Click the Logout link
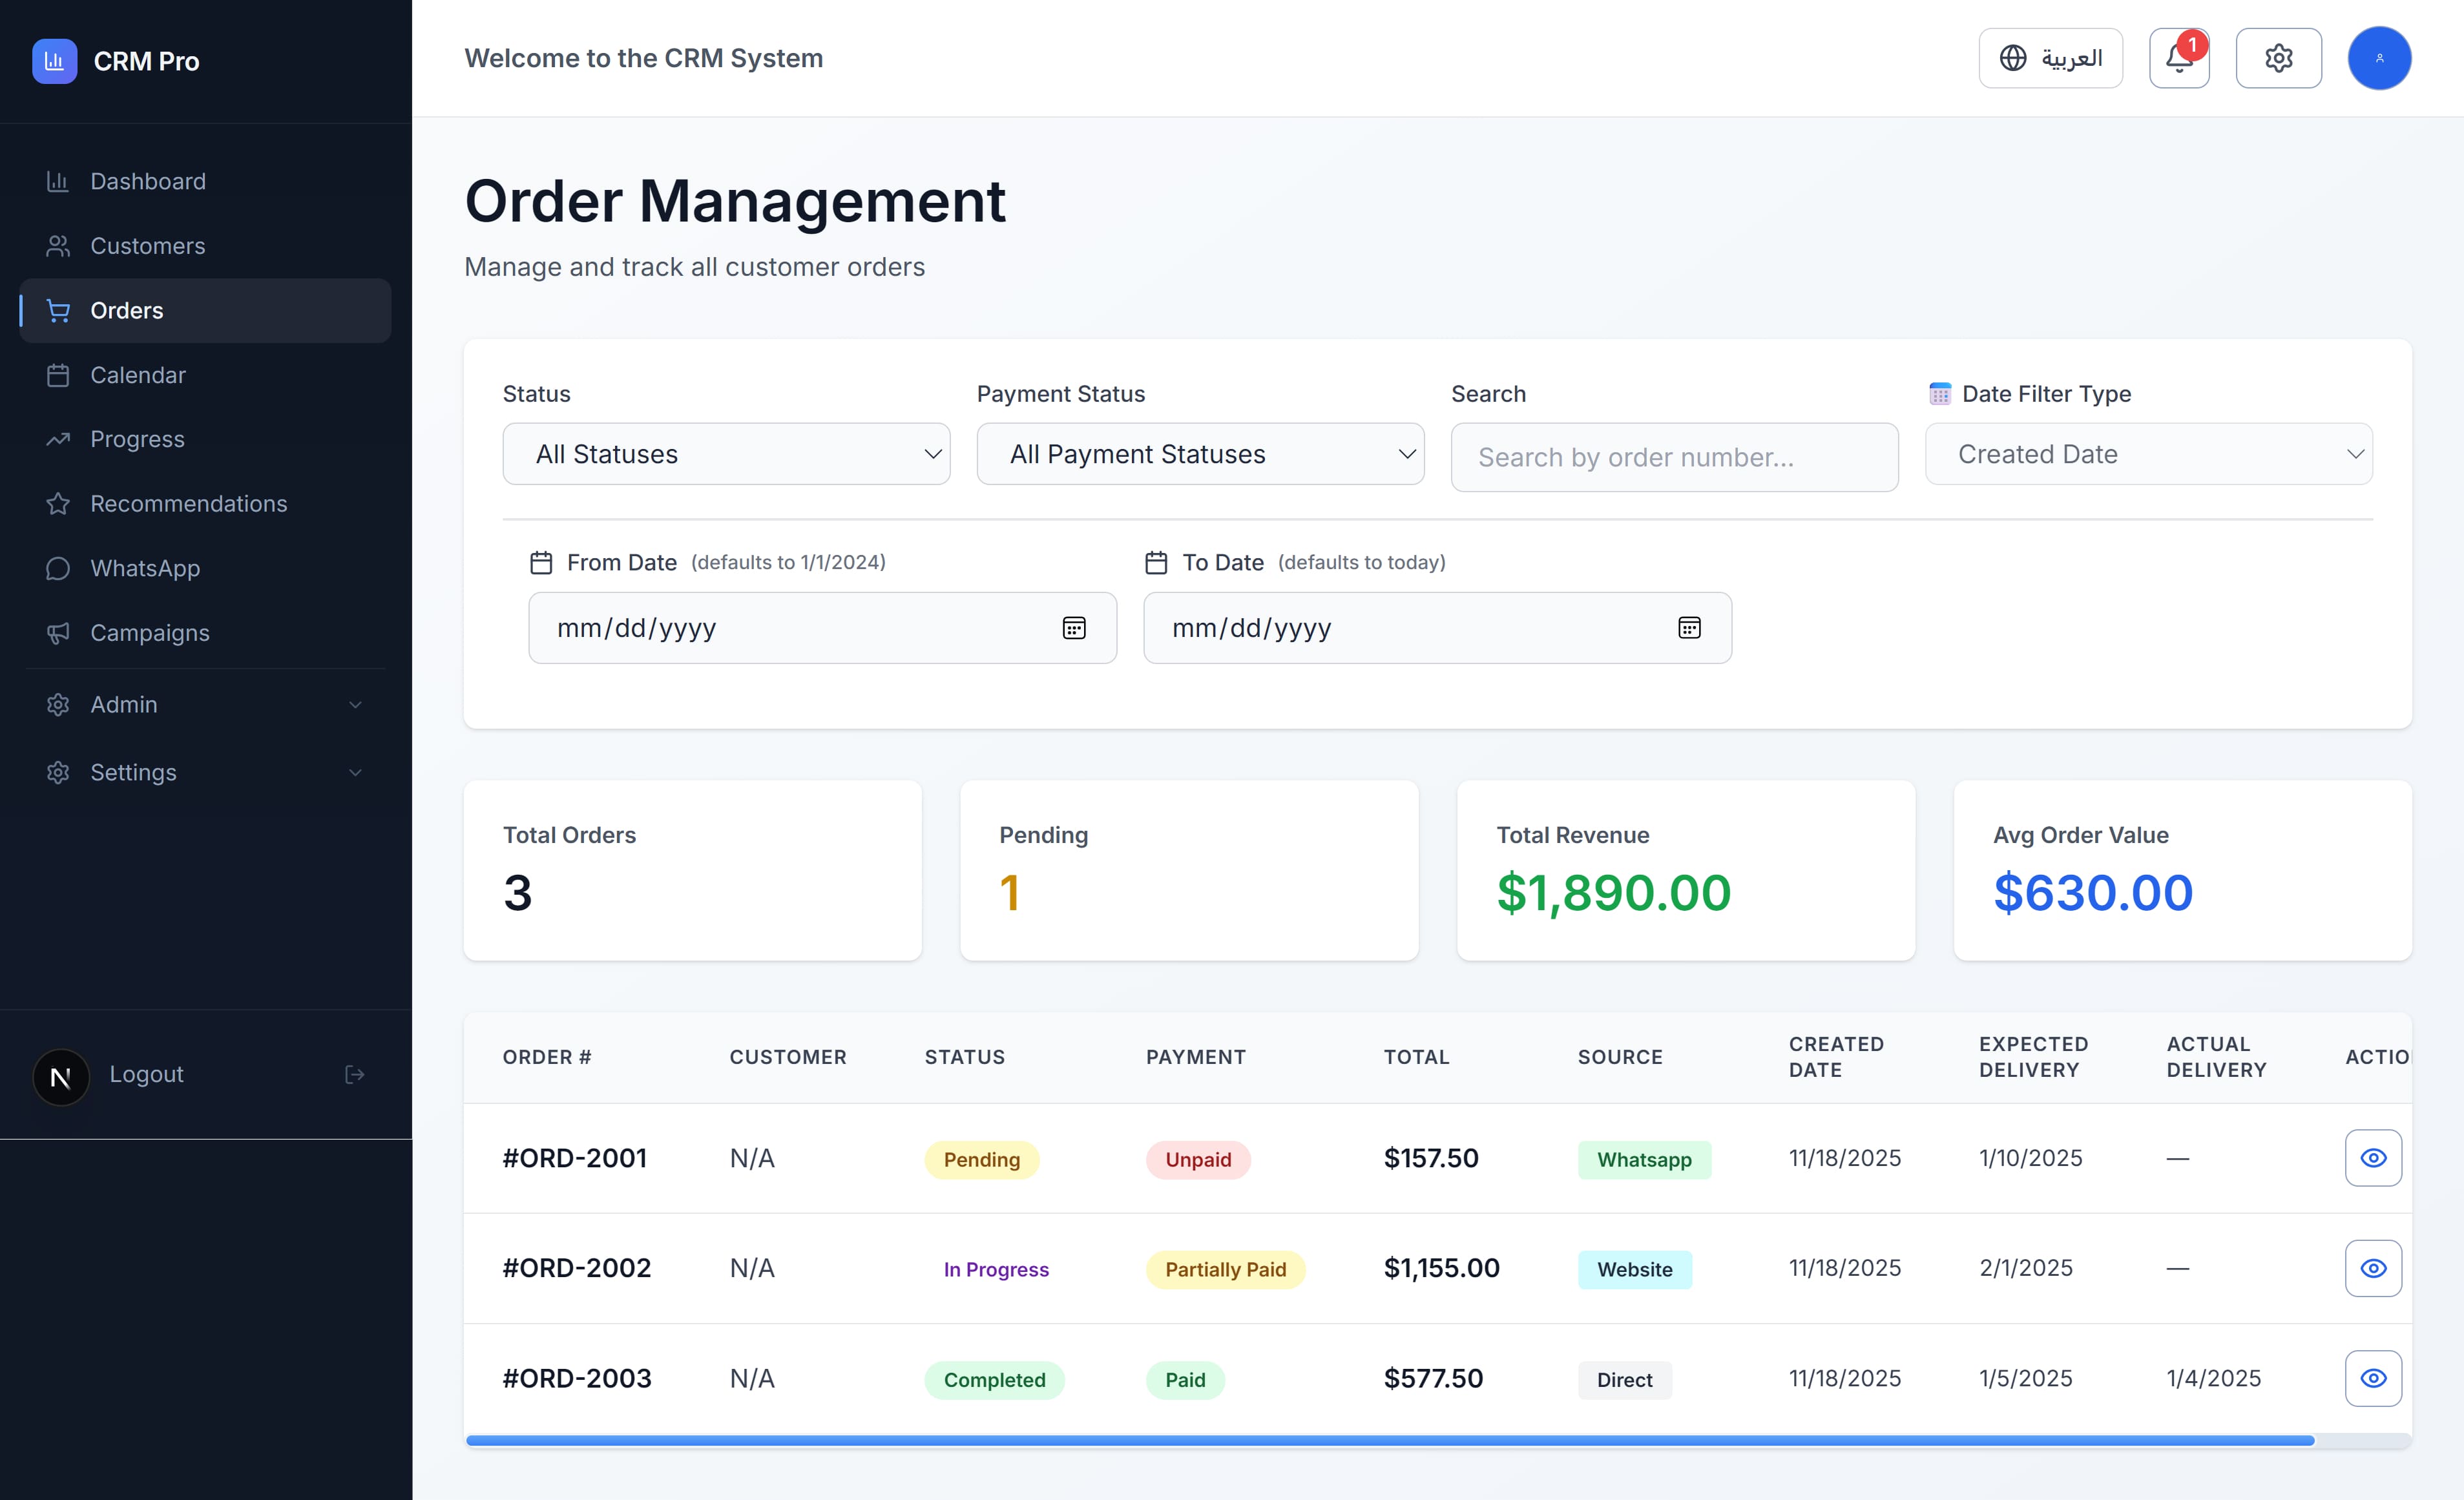 (146, 1074)
